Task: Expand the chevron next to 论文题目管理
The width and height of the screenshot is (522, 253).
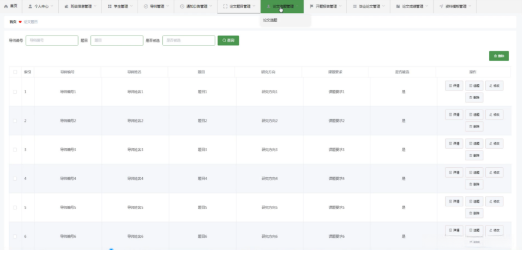Action: point(254,6)
